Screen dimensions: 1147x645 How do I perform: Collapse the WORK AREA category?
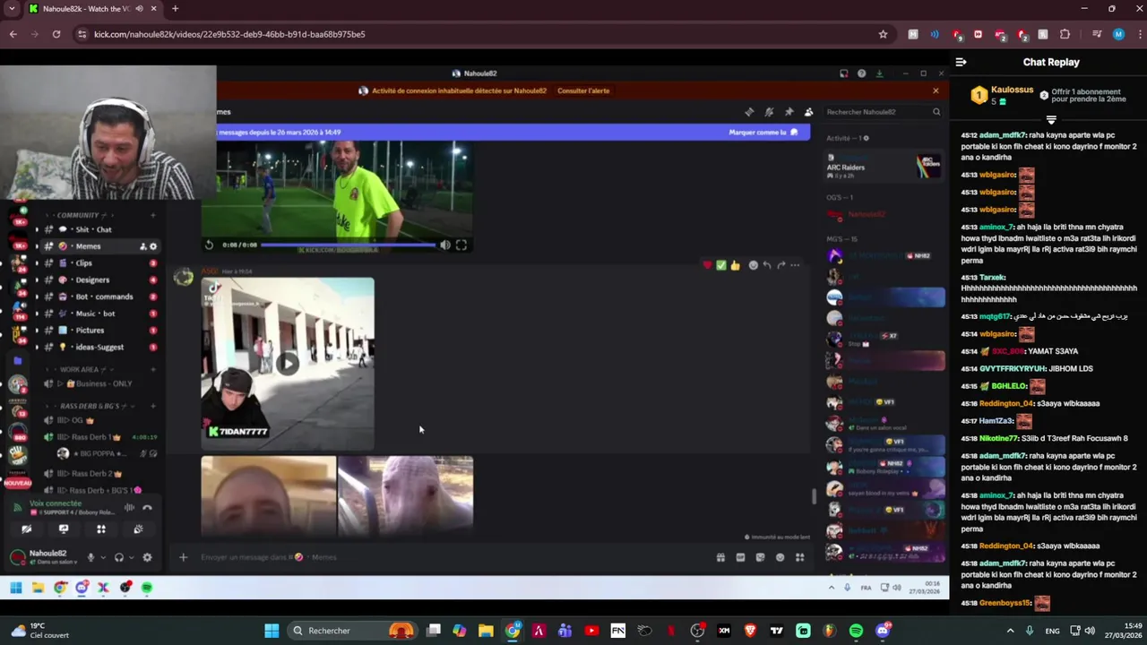pos(79,369)
